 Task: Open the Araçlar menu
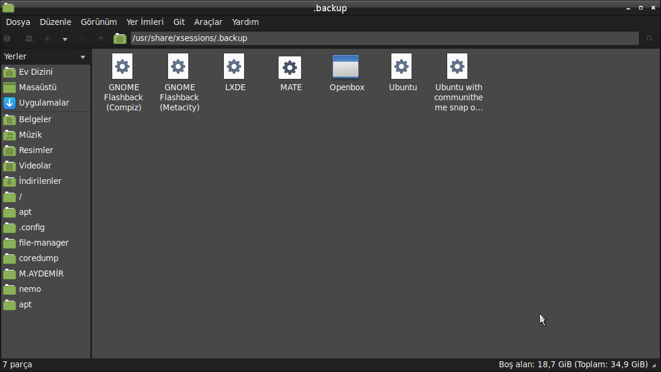pyautogui.click(x=208, y=22)
